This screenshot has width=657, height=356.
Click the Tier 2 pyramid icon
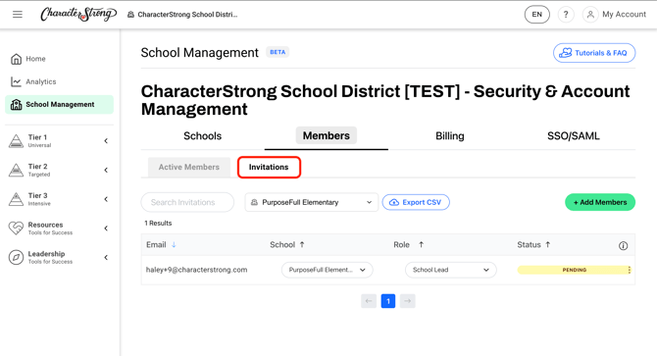tap(16, 170)
